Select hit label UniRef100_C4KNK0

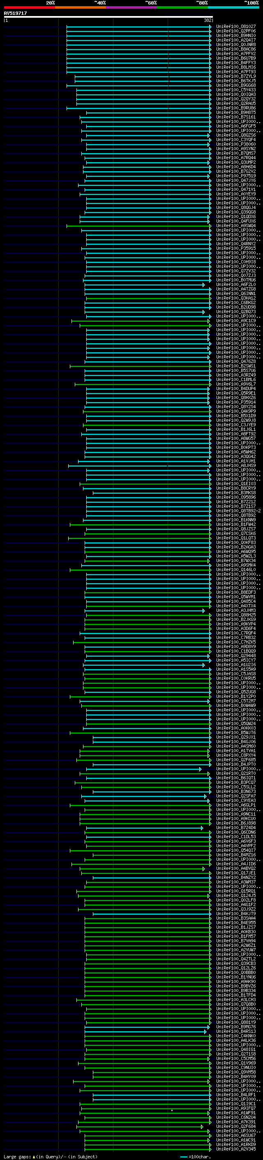point(236,1036)
